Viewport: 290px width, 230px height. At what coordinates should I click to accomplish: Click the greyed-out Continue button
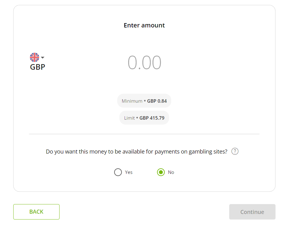pyautogui.click(x=252, y=212)
